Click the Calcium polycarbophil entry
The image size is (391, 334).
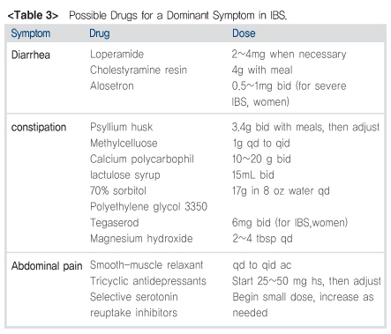tap(142, 160)
